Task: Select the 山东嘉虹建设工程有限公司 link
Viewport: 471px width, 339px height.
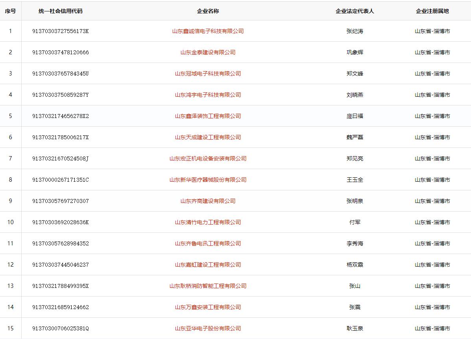Action: (x=208, y=265)
